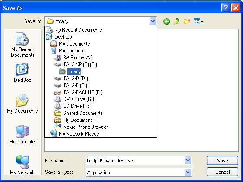Open the Views menu icon
The image size is (243, 182).
tap(198, 21)
